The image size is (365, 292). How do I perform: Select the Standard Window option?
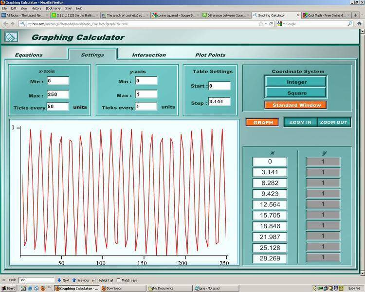(x=296, y=105)
